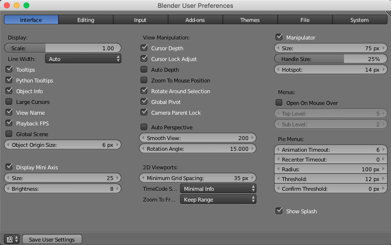
Task: Toggle the Manipulator checkbox
Action: (279, 37)
